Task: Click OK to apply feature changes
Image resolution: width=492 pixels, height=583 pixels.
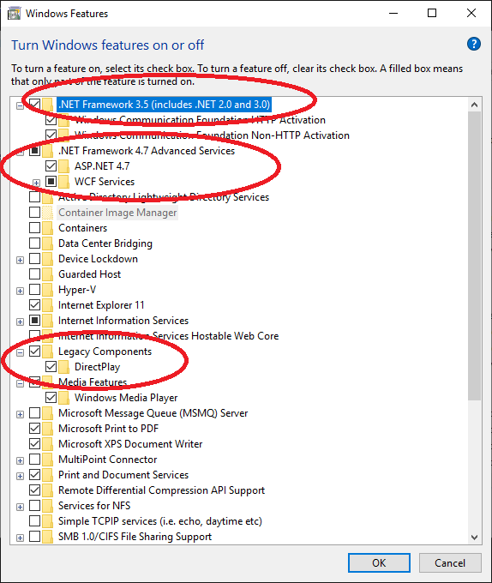Action: click(379, 563)
